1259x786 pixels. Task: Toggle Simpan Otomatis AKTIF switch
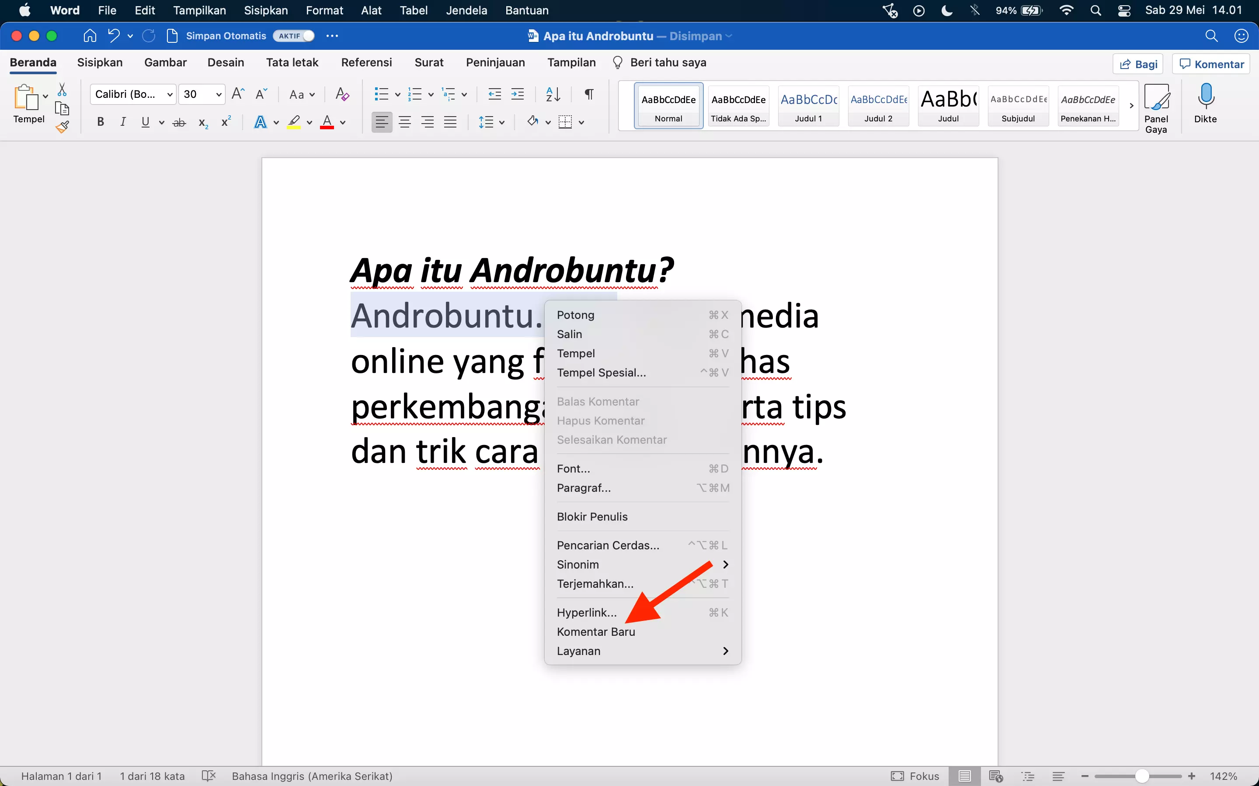[x=294, y=36]
